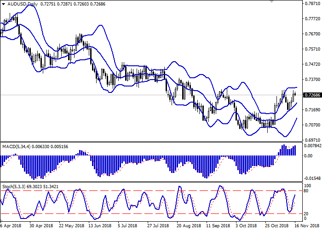This screenshot has height=230, width=322.
Task: Click the OHLC values 0.72751 0.72871 0.72603 0.72686
Action: [x=73, y=4]
